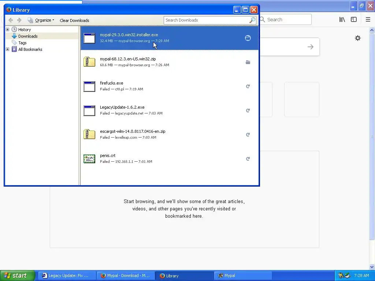The image size is (375, 281).
Task: Click the LegacyUpdate-1.6.2.exe file icon
Action: (89, 110)
